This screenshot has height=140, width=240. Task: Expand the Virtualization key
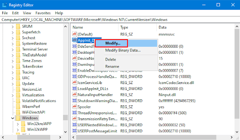coord(12,96)
